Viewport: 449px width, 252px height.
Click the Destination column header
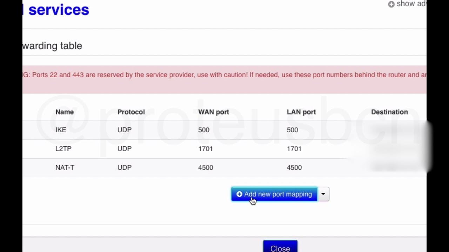point(389,112)
